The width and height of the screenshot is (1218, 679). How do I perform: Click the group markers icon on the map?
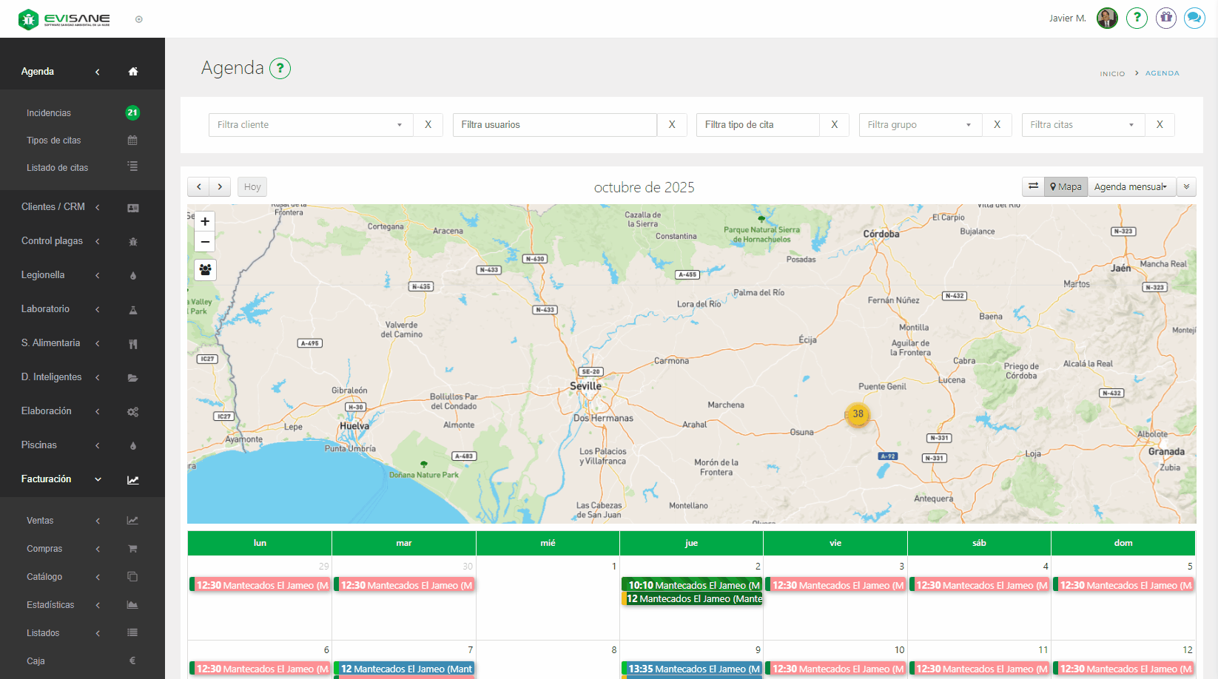[205, 269]
